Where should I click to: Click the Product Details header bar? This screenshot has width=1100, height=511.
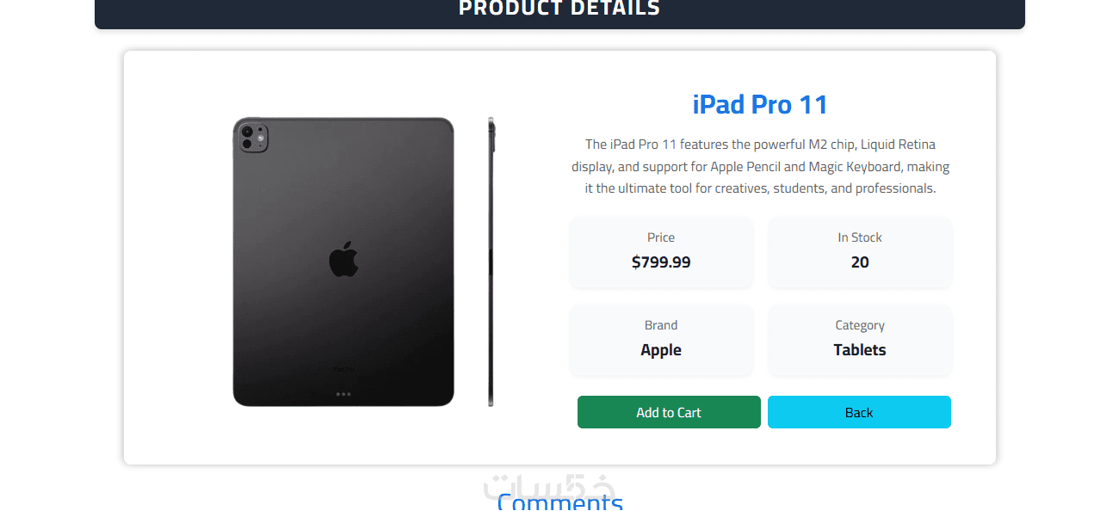[559, 10]
